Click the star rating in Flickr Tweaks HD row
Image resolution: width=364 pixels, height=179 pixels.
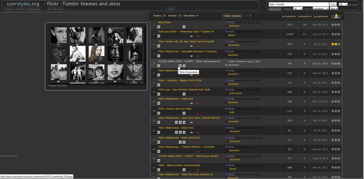(336, 44)
